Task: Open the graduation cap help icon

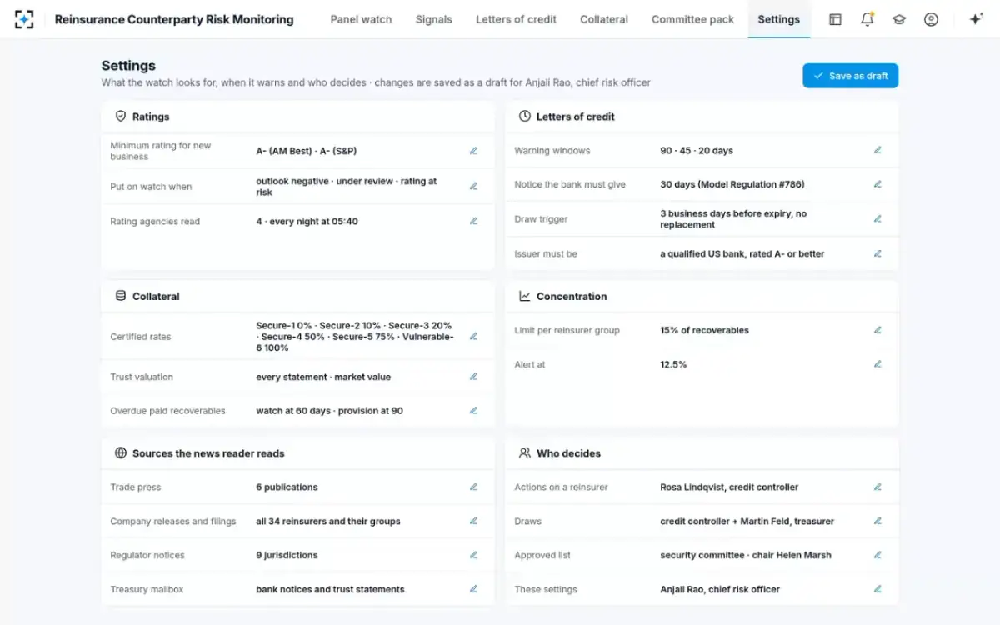Action: [899, 19]
